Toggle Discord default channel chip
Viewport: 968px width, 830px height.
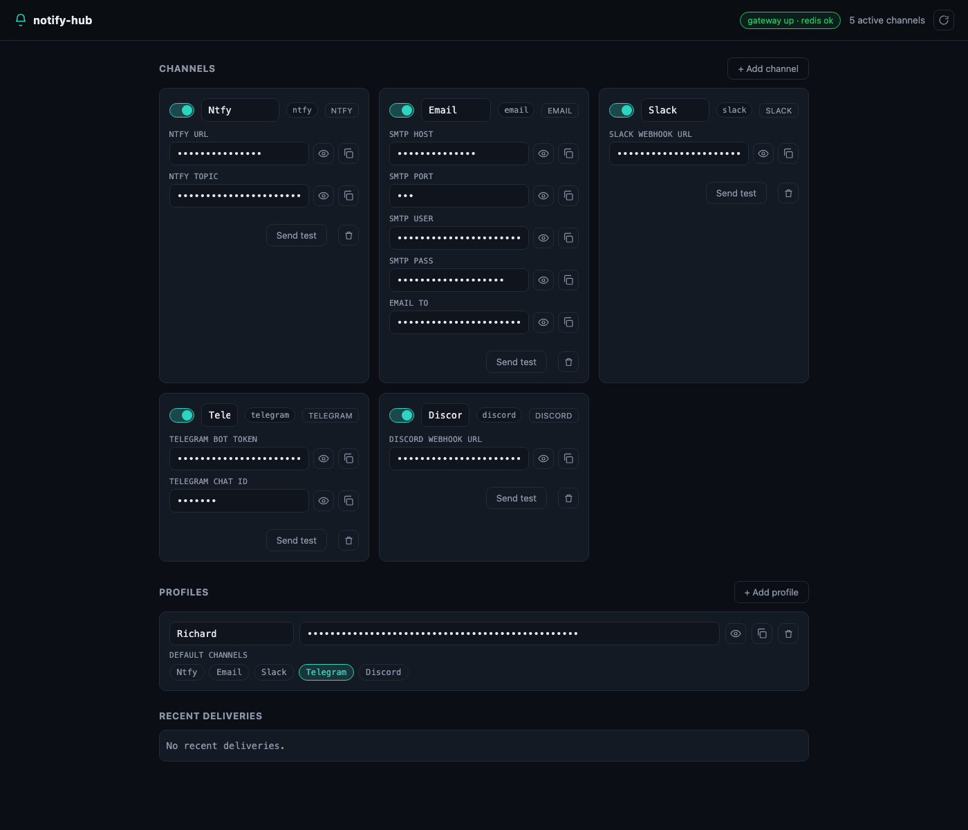click(383, 672)
